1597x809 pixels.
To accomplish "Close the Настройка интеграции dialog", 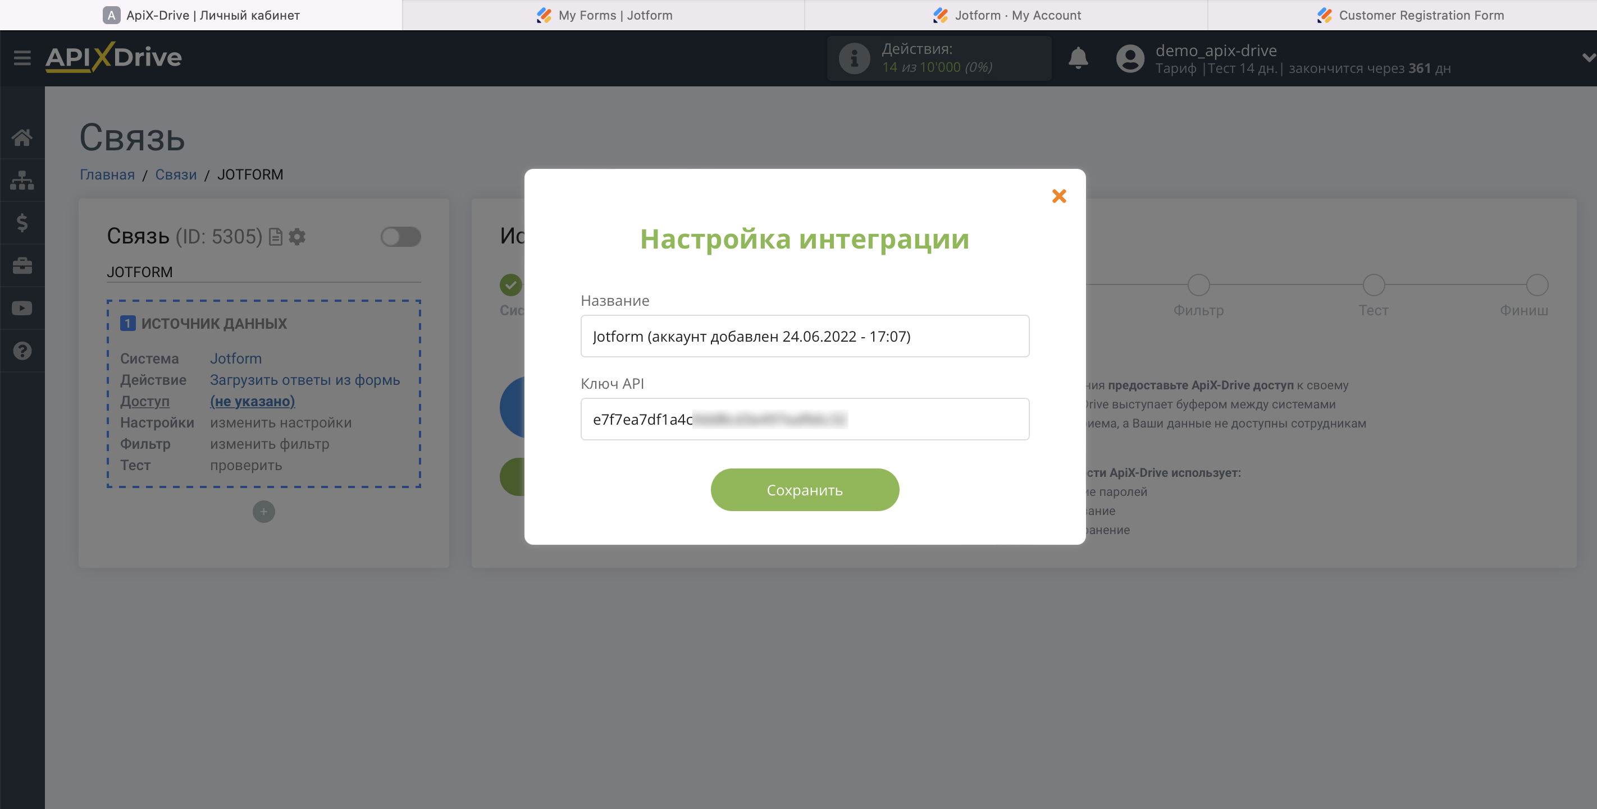I will 1059,196.
